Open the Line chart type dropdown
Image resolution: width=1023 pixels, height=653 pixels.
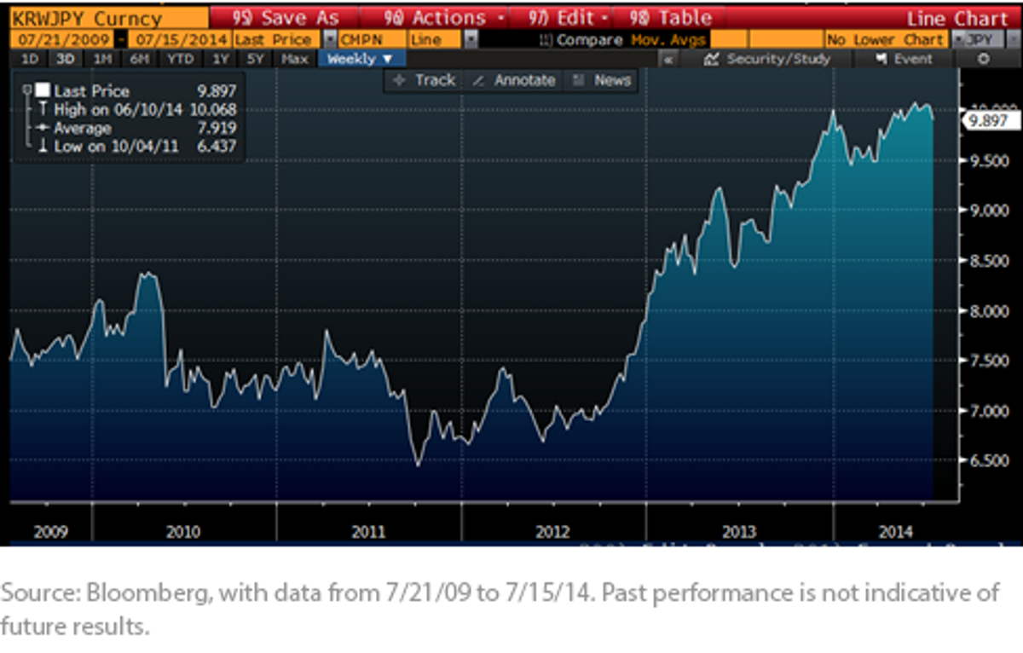[471, 40]
